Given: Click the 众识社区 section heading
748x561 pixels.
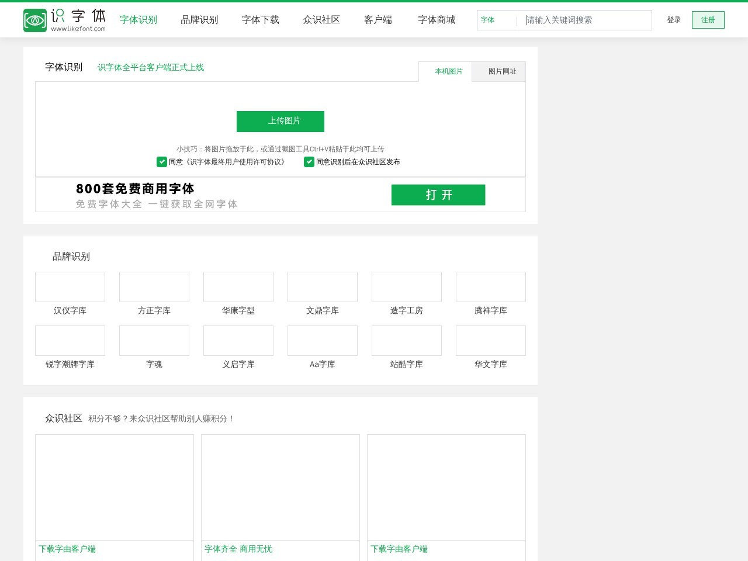Looking at the screenshot, I should point(64,418).
